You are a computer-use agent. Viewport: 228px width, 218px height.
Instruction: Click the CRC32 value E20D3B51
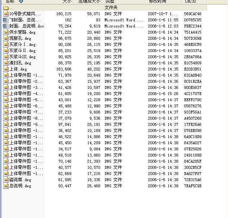click(x=193, y=69)
